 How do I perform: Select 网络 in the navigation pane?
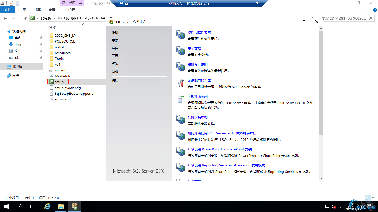tap(16, 75)
